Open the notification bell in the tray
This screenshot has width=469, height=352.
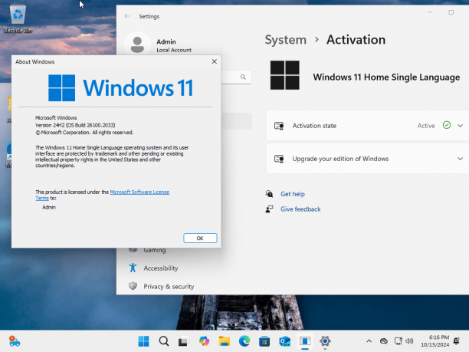click(x=457, y=341)
